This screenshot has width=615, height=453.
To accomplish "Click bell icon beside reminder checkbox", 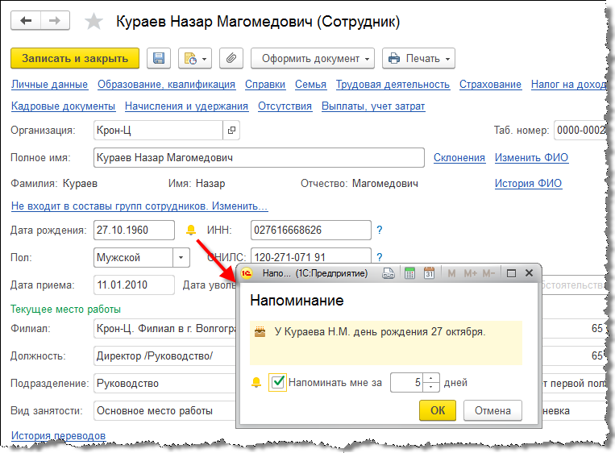I will (256, 382).
